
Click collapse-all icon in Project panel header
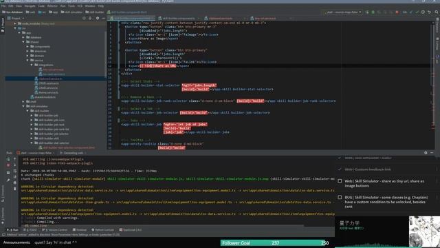pyautogui.click(x=90, y=19)
